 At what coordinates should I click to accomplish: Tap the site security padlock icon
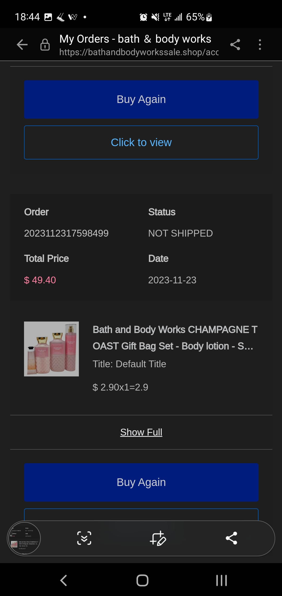[x=45, y=45]
